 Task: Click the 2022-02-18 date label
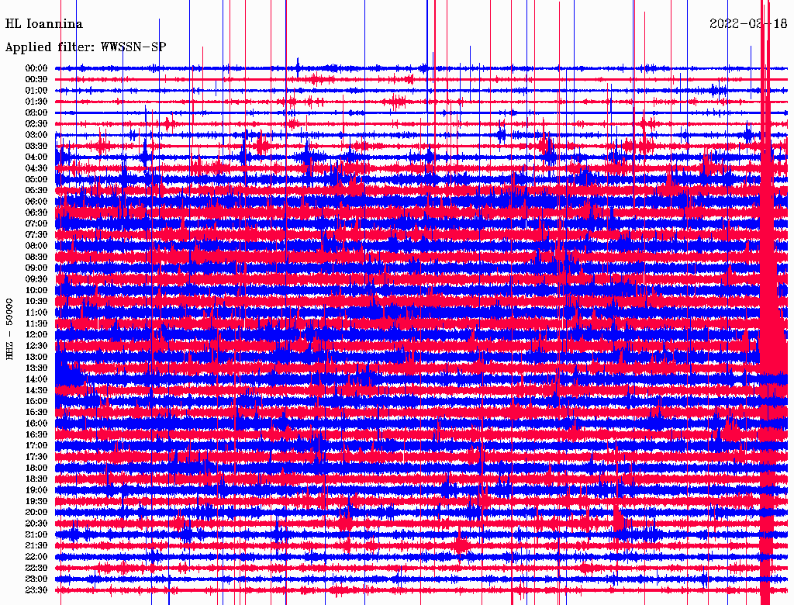point(748,24)
